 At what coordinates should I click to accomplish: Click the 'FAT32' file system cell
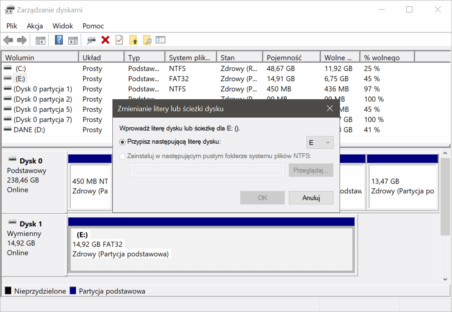(179, 79)
